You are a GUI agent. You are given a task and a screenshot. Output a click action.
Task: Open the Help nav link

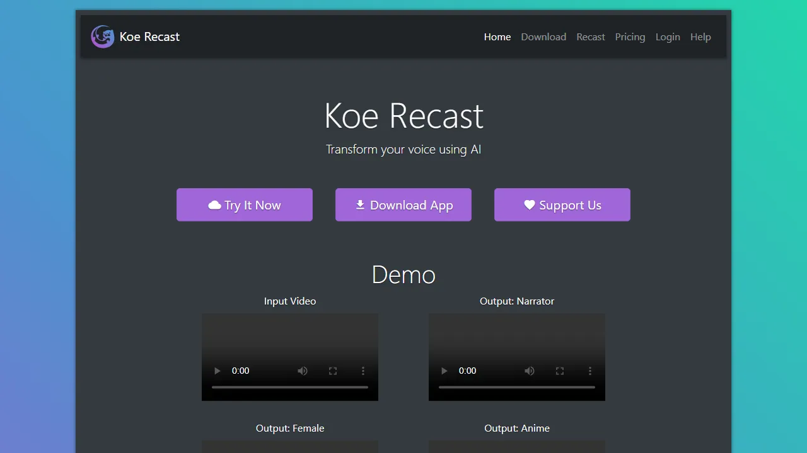[700, 36]
